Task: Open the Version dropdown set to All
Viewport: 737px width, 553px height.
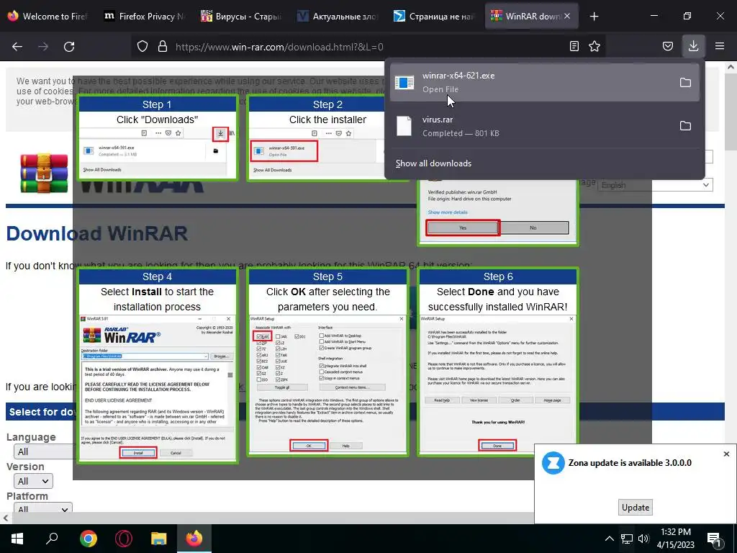Action: click(x=33, y=481)
